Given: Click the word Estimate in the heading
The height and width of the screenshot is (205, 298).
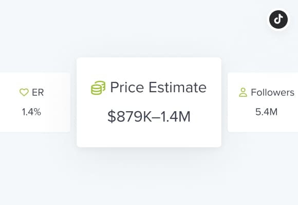Looking at the screenshot, I should [x=177, y=88].
